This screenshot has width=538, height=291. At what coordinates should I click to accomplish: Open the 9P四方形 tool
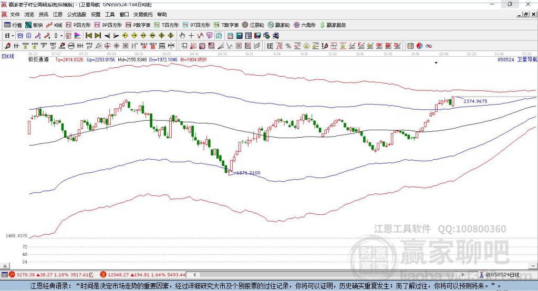[108, 25]
